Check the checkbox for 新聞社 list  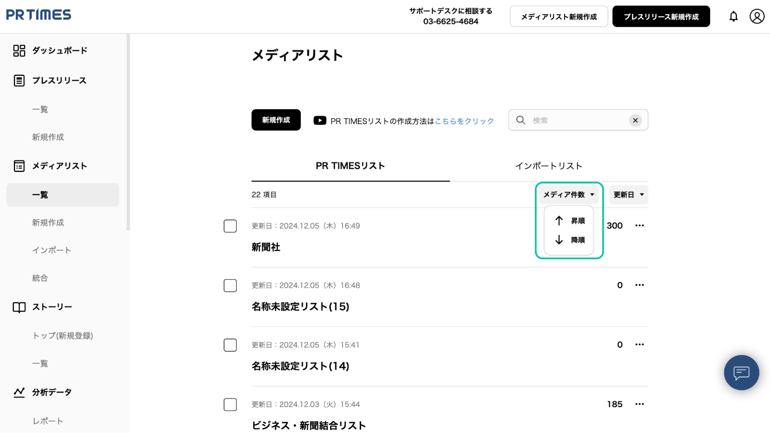[230, 226]
